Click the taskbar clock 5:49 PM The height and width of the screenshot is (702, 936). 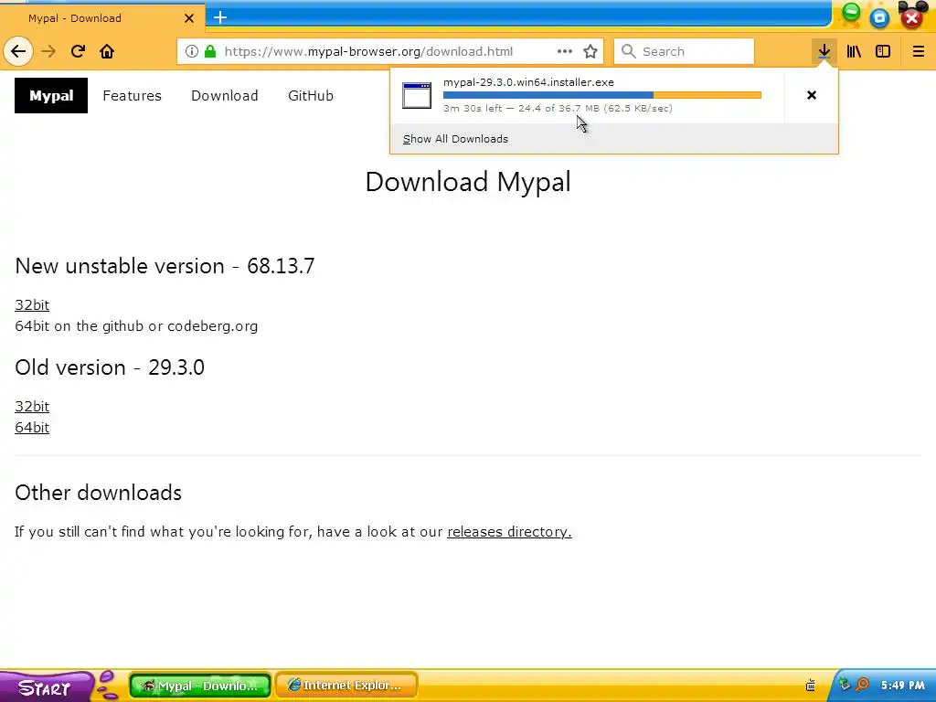(903, 686)
